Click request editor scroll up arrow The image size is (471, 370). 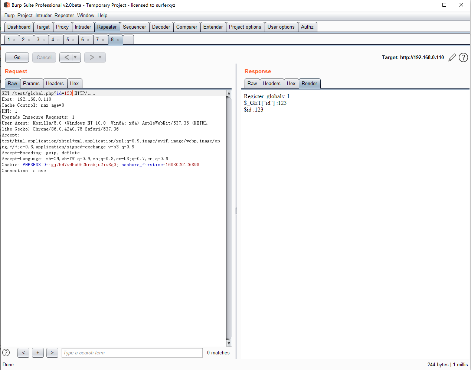click(x=229, y=93)
